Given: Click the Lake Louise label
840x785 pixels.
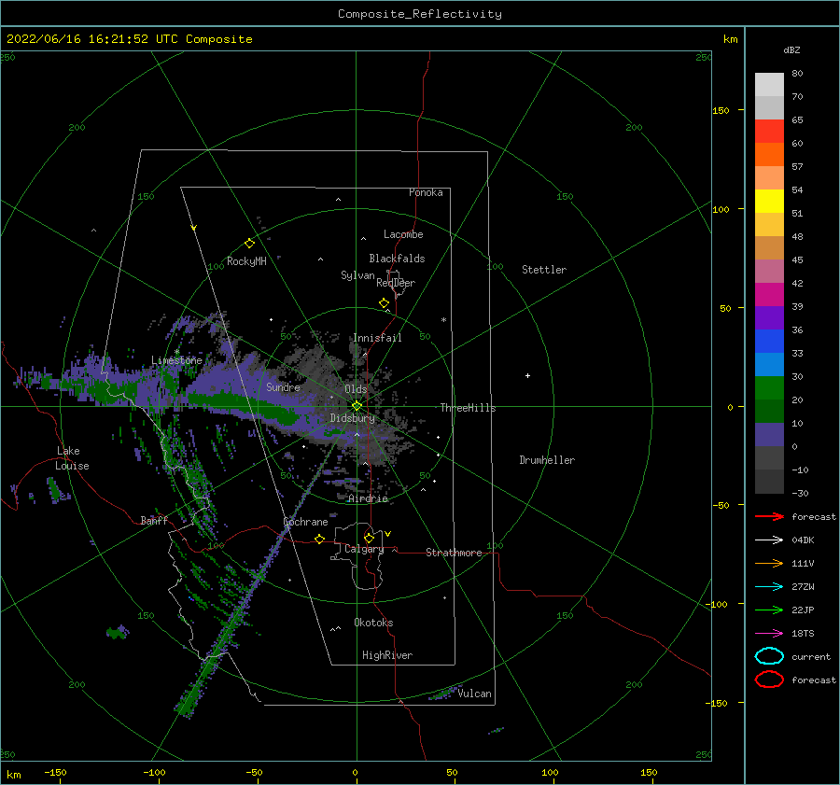Looking at the screenshot, I should tap(72, 458).
